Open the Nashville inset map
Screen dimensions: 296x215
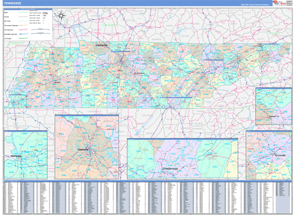click(x=87, y=147)
